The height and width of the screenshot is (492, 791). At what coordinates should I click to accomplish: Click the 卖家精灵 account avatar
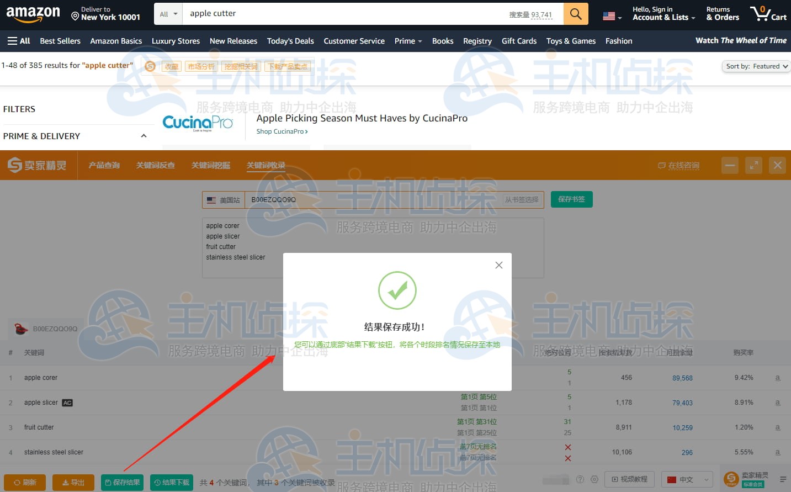point(731,479)
